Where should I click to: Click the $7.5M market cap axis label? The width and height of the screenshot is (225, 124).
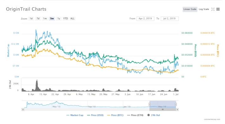(16, 66)
